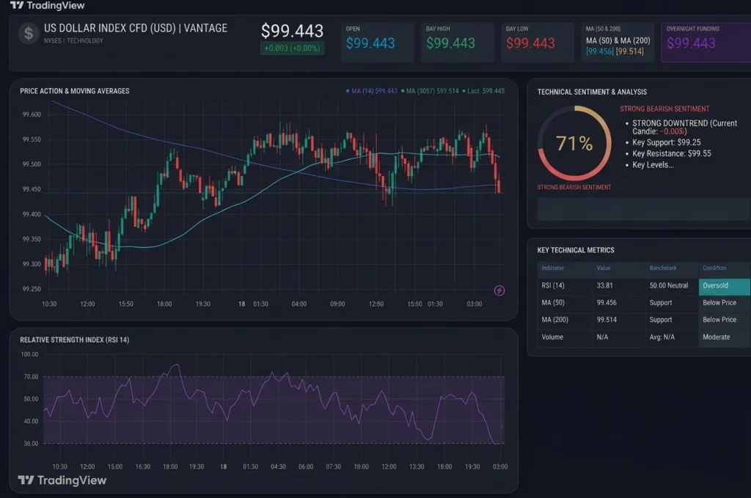Click the TradingView logo in the top bar
Viewport: 751px width, 498px height.
(x=47, y=5)
